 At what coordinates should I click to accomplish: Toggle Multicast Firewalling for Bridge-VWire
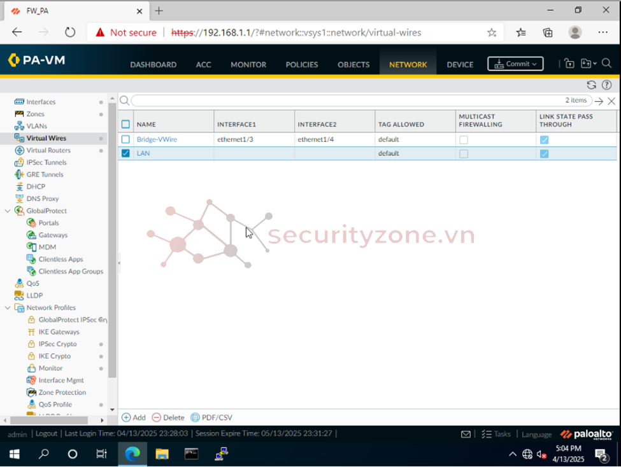point(464,140)
